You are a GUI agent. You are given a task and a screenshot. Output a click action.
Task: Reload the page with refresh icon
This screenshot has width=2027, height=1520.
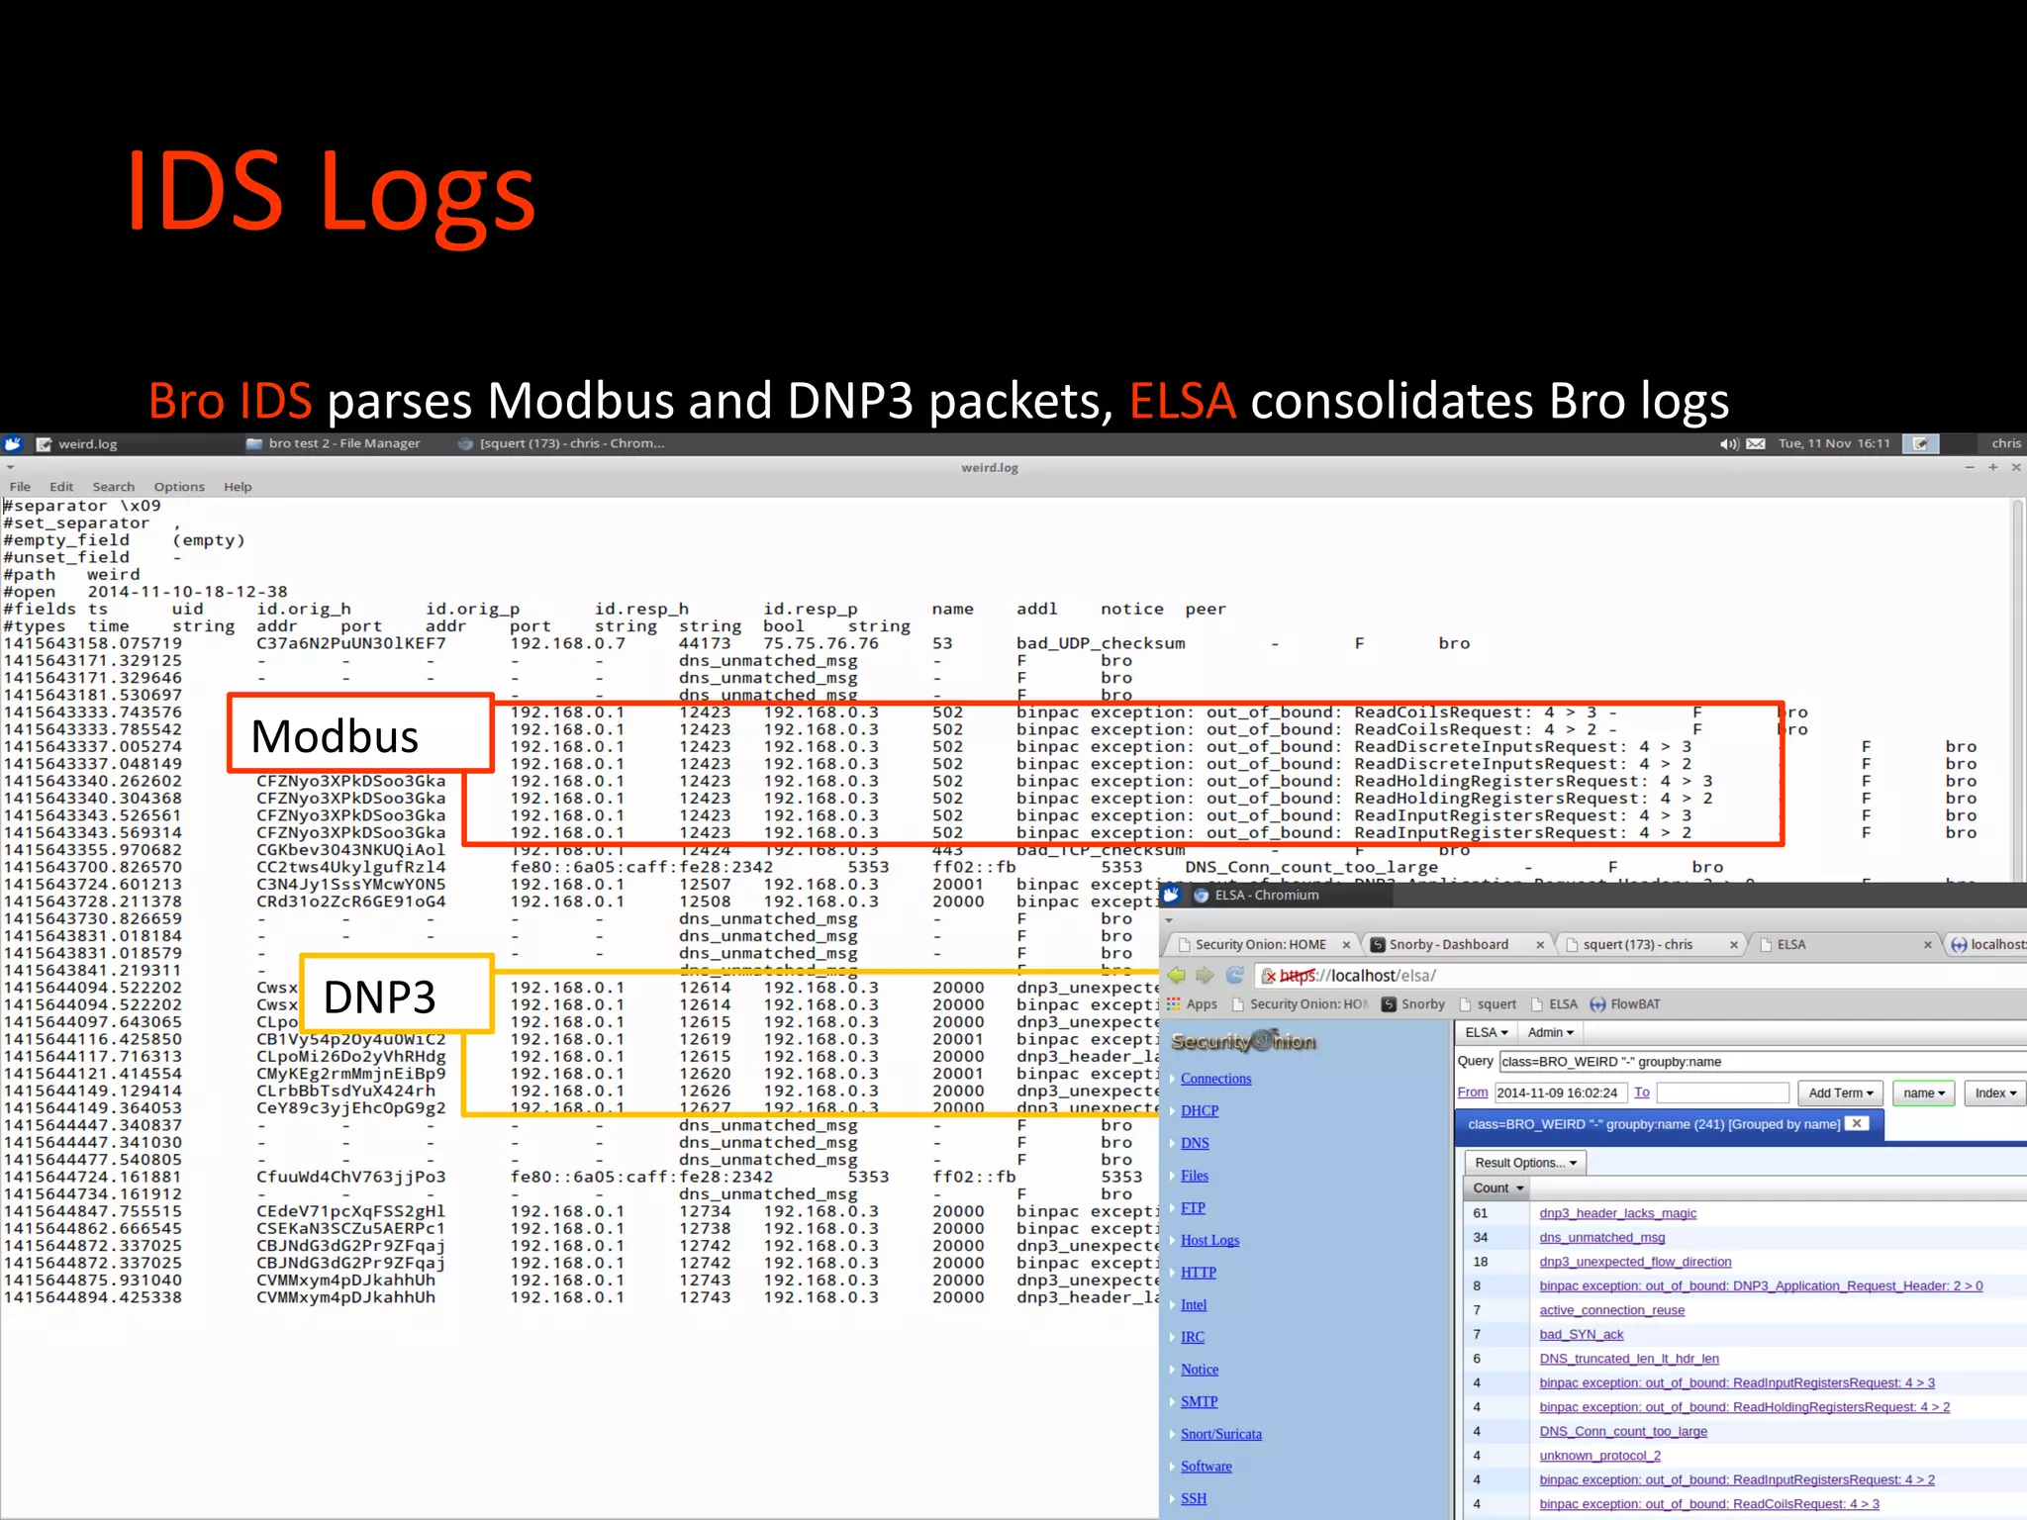pos(1235,976)
